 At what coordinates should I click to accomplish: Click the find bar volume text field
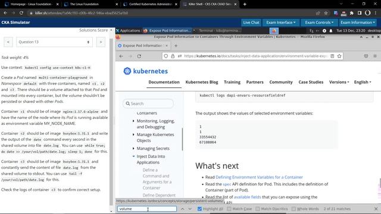pos(147,209)
